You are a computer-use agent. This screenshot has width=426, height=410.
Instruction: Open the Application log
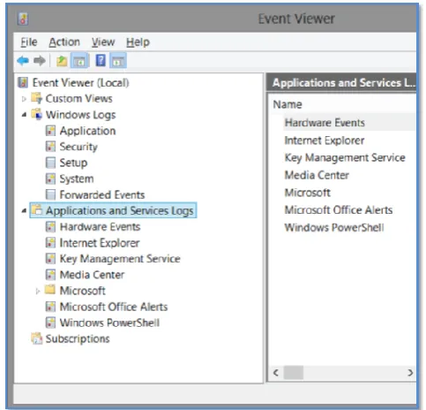pos(87,131)
